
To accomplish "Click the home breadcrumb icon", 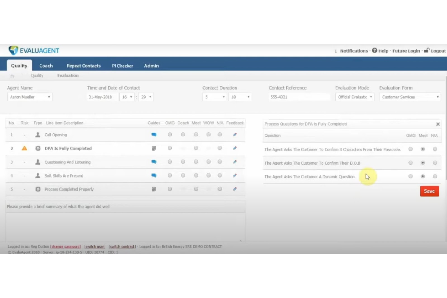I will pyautogui.click(x=12, y=75).
